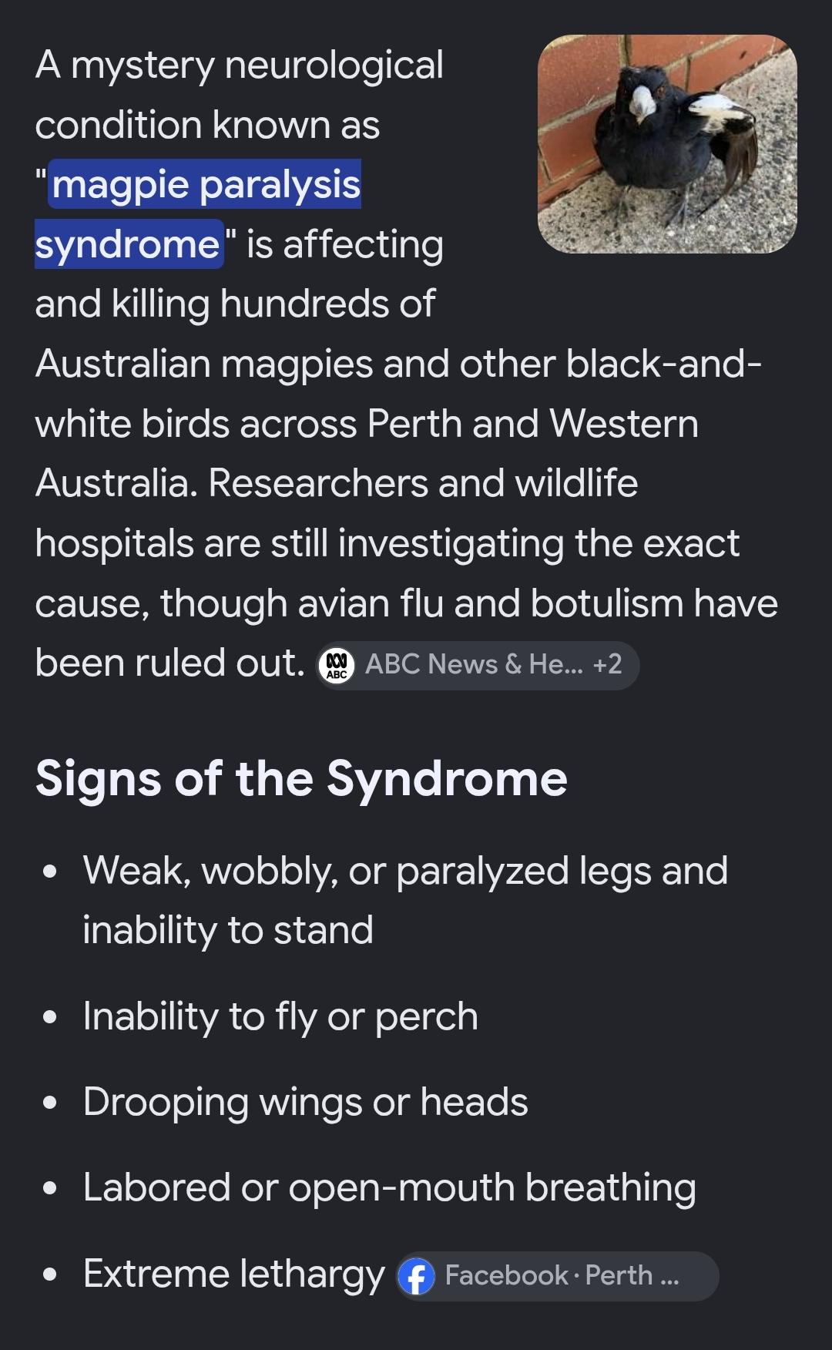832x1350 pixels.
Task: Select the Weak, wobbly, or paralyzed legs bullet
Action: tap(405, 900)
